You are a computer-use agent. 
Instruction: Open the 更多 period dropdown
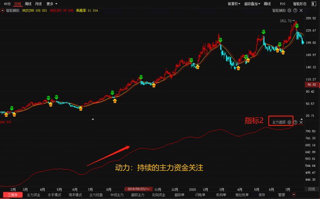(51, 4)
